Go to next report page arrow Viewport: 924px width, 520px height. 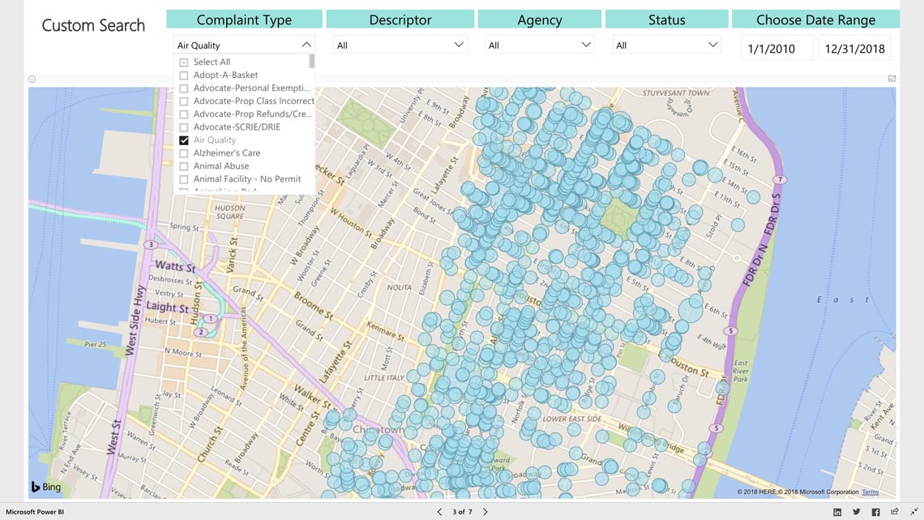[486, 512]
